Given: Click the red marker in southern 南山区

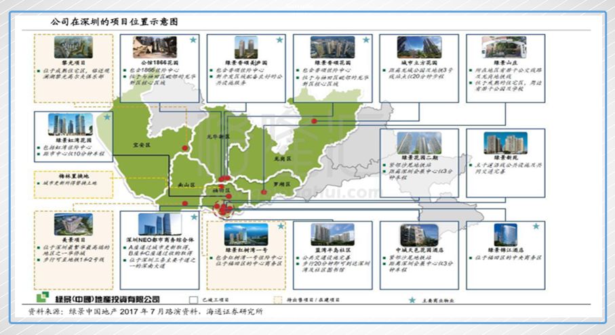Looking at the screenshot, I should 184,204.
